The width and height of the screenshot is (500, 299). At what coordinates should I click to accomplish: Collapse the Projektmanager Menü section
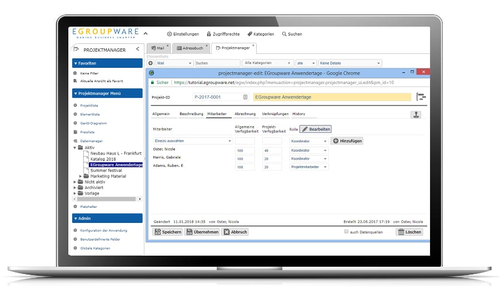pos(107,93)
